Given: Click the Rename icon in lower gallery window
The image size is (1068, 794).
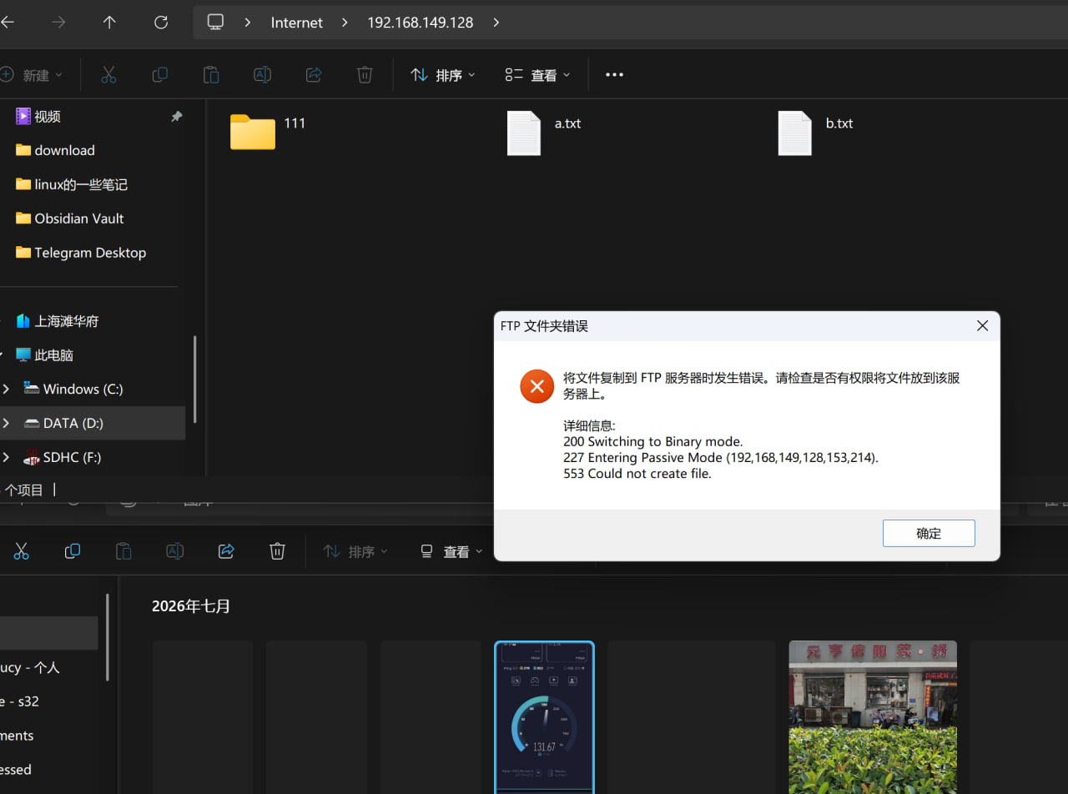Looking at the screenshot, I should (x=174, y=550).
